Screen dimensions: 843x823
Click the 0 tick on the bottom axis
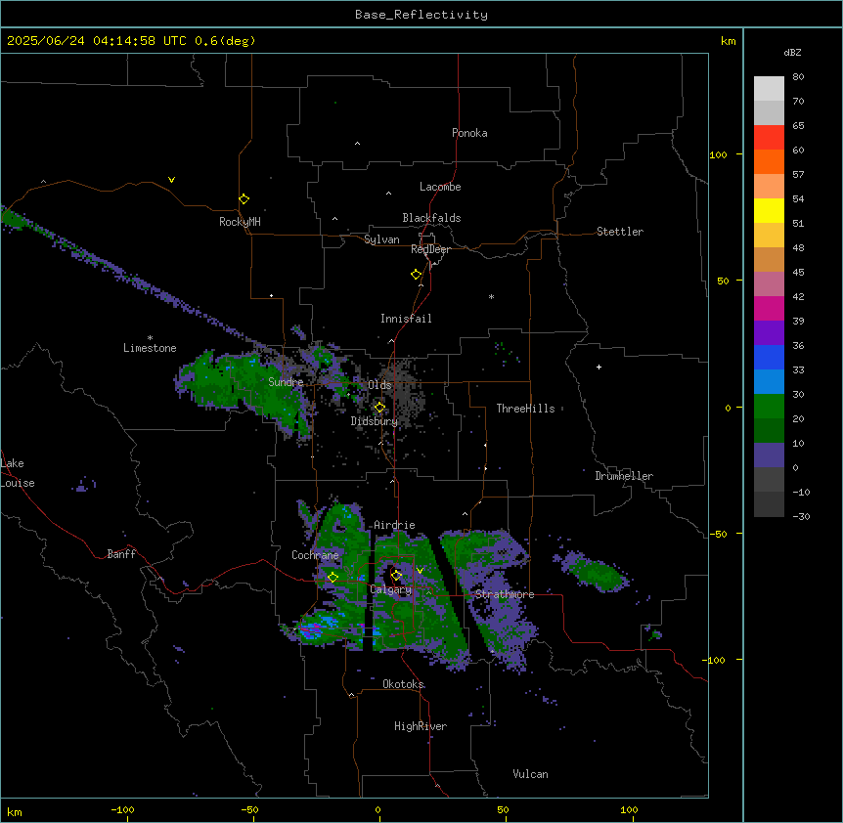(377, 810)
